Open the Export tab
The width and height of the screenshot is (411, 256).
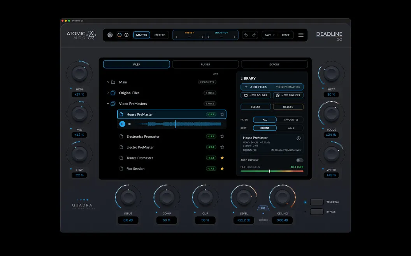(274, 64)
